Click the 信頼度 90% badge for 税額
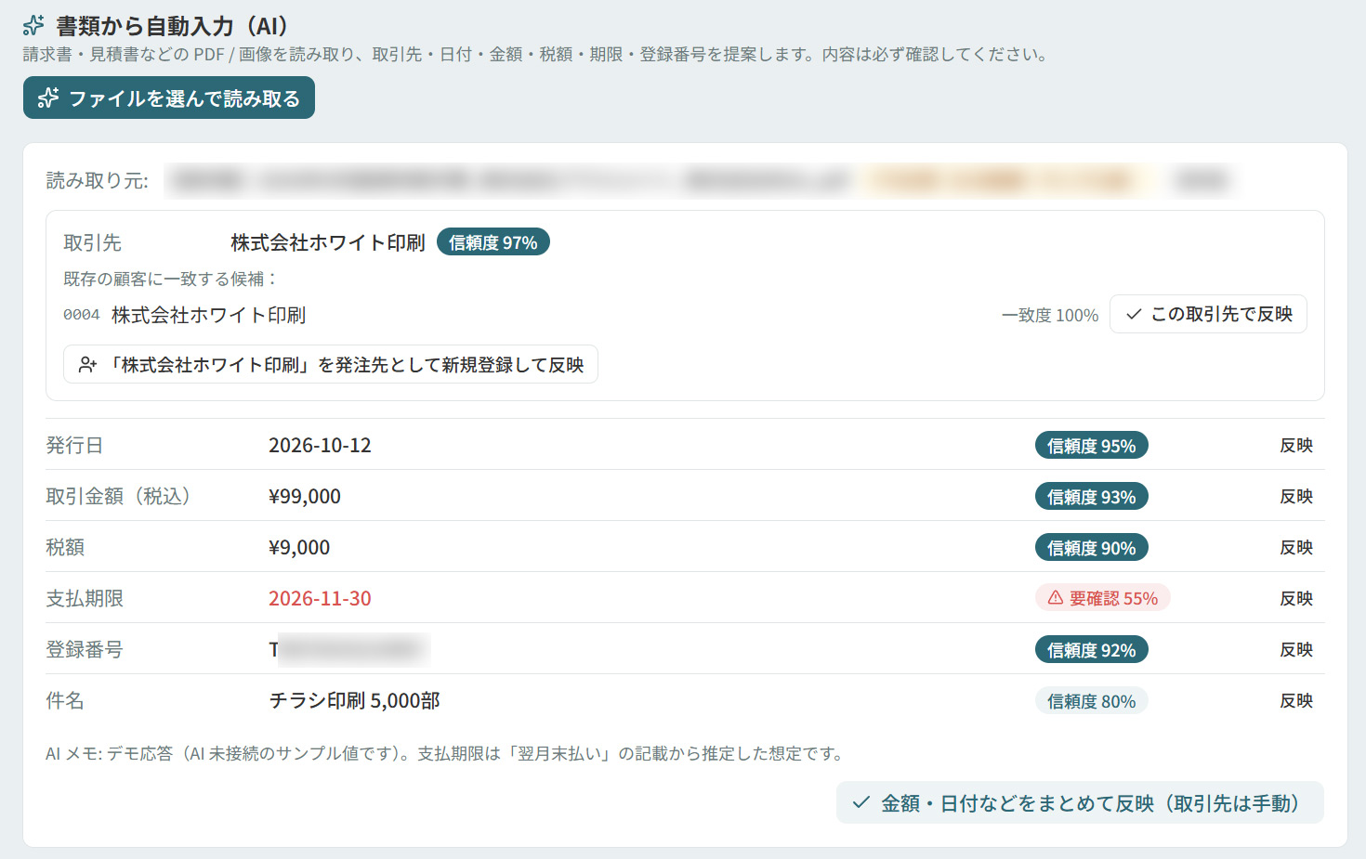 pos(1091,548)
